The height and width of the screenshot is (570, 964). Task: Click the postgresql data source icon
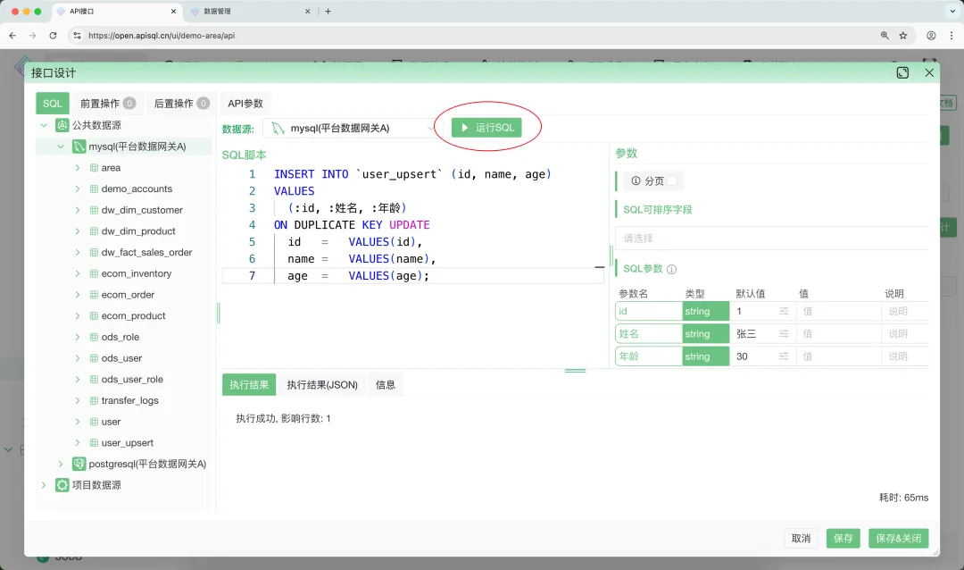click(x=79, y=464)
